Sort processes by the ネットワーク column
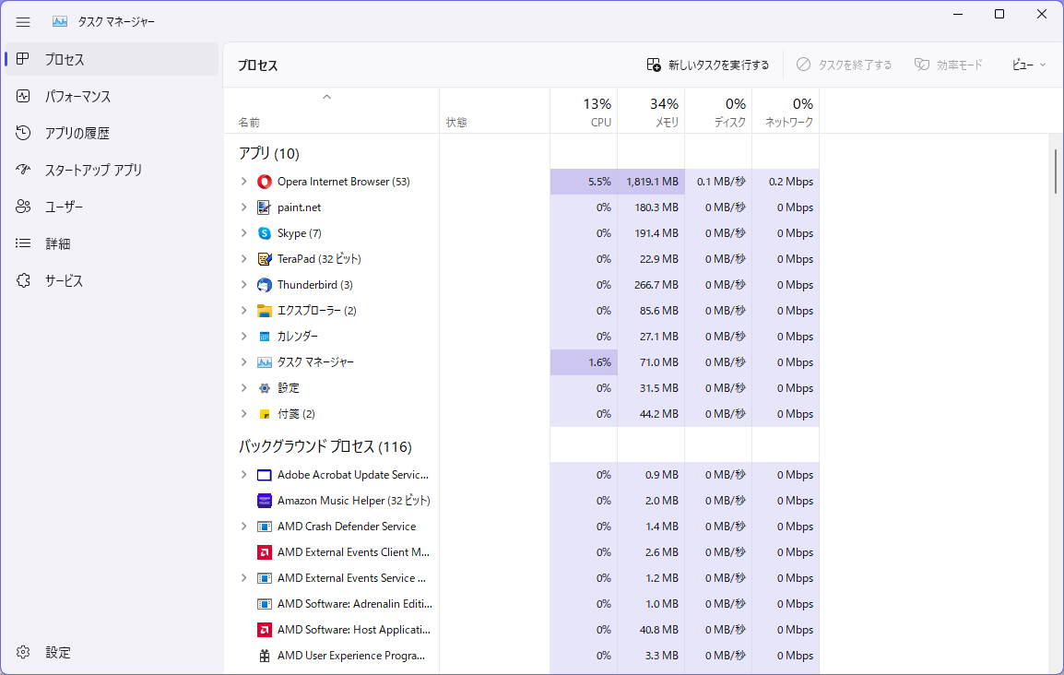 [x=786, y=111]
